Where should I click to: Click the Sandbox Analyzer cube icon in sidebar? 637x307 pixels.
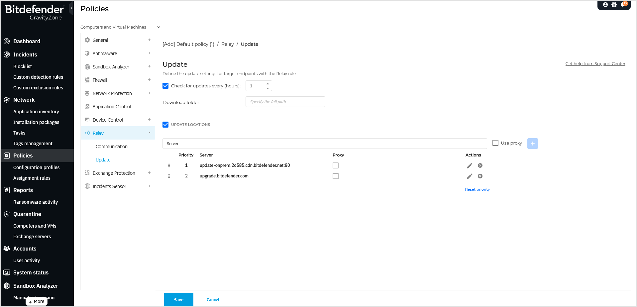7,286
